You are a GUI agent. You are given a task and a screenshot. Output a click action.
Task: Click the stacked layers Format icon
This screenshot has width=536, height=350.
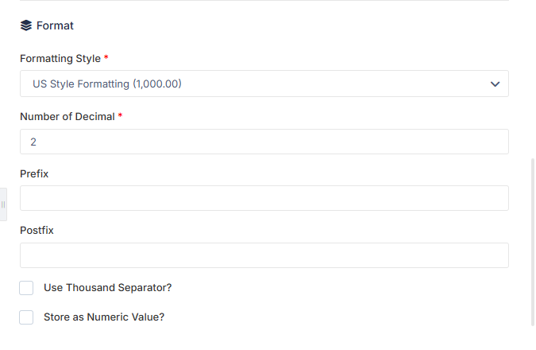point(26,25)
